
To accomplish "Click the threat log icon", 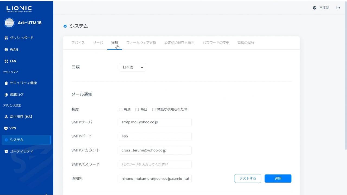I will click(6, 95).
